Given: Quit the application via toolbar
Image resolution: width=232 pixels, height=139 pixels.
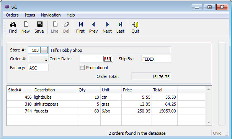Looking at the screenshot, I should coord(136,27).
